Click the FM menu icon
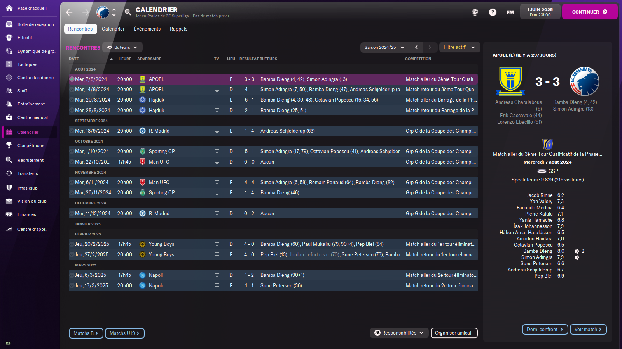 510,12
